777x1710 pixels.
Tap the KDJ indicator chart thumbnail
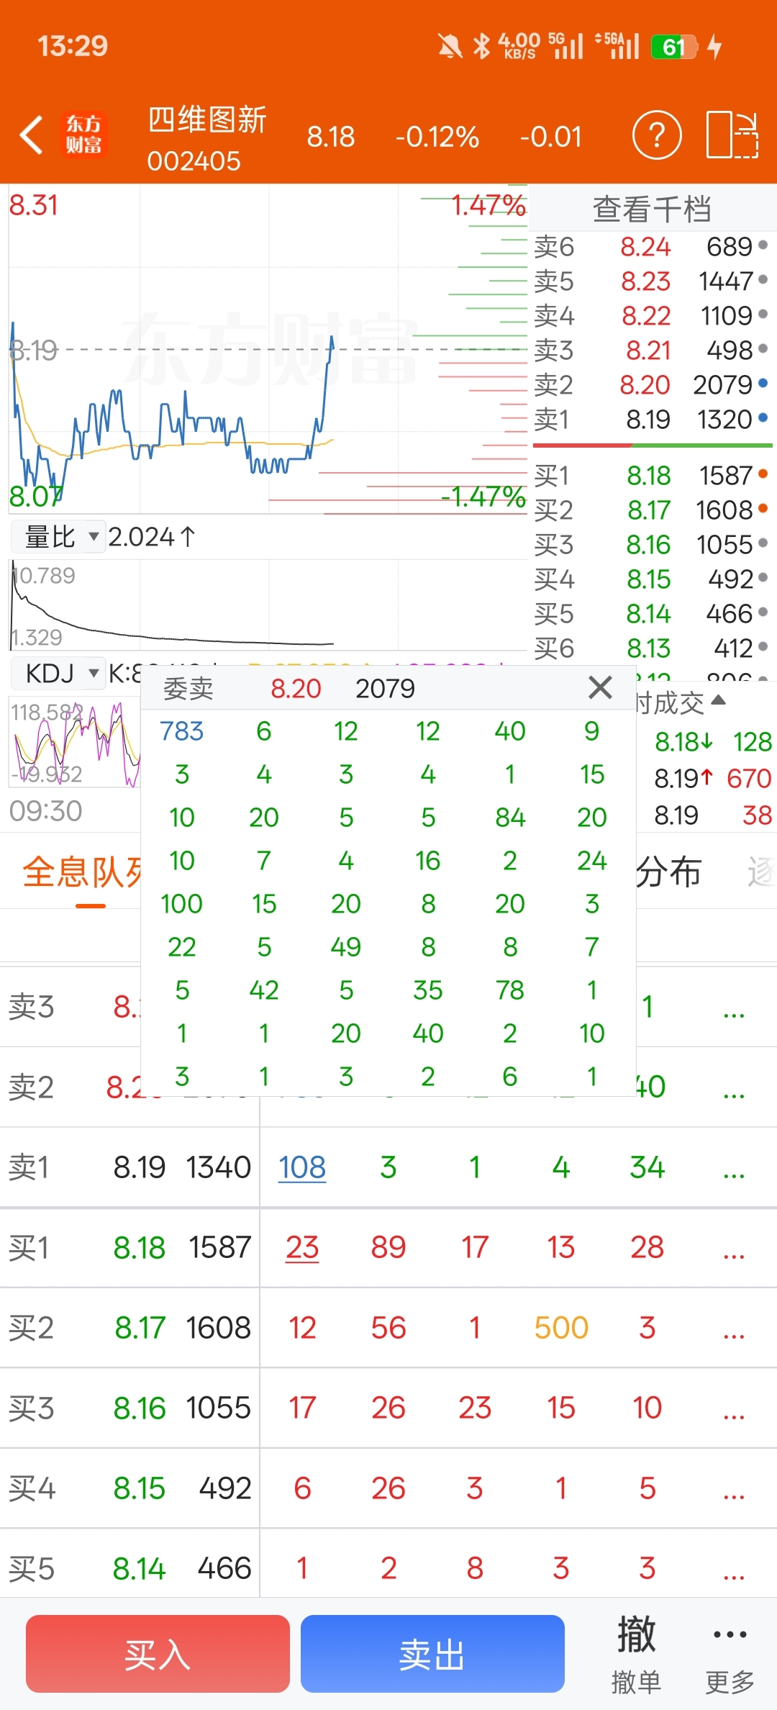tap(75, 741)
